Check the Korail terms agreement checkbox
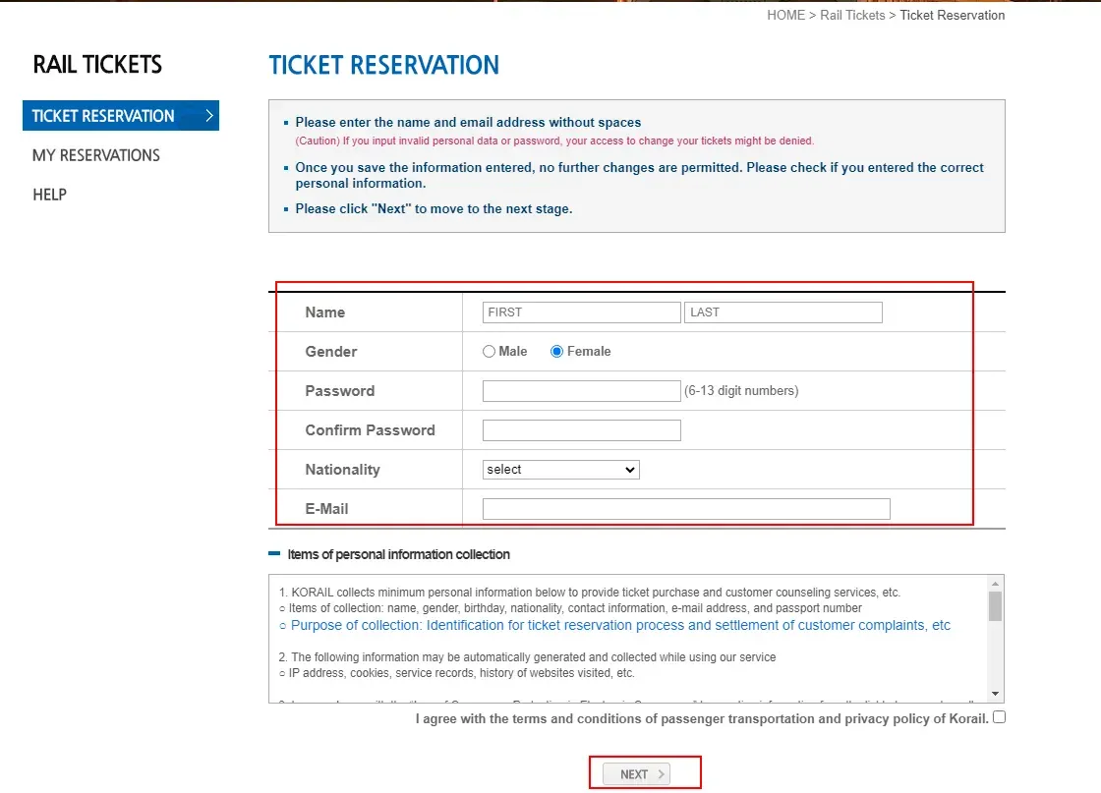Screen dimensions: 1101x793 [x=998, y=717]
